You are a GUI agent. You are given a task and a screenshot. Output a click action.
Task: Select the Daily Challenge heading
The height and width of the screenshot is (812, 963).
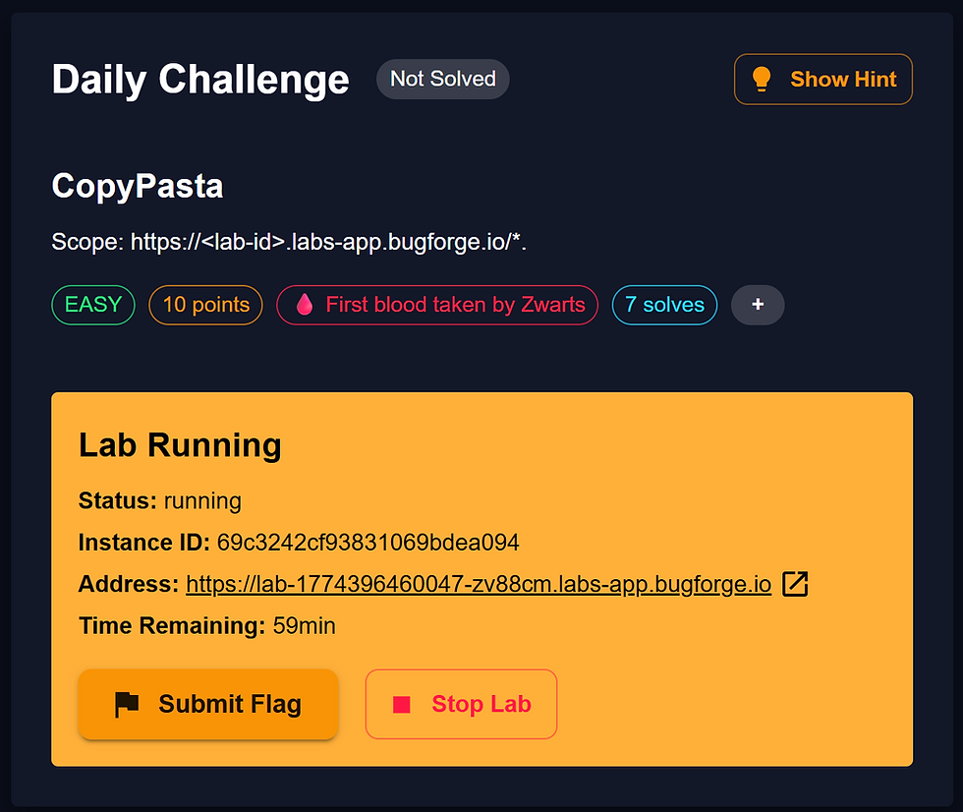coord(200,80)
